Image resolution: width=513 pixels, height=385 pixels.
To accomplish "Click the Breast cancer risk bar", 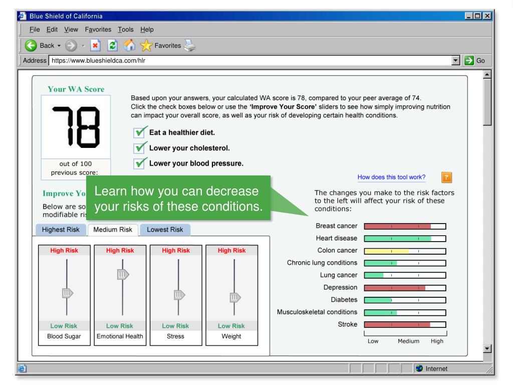I will tap(405, 226).
